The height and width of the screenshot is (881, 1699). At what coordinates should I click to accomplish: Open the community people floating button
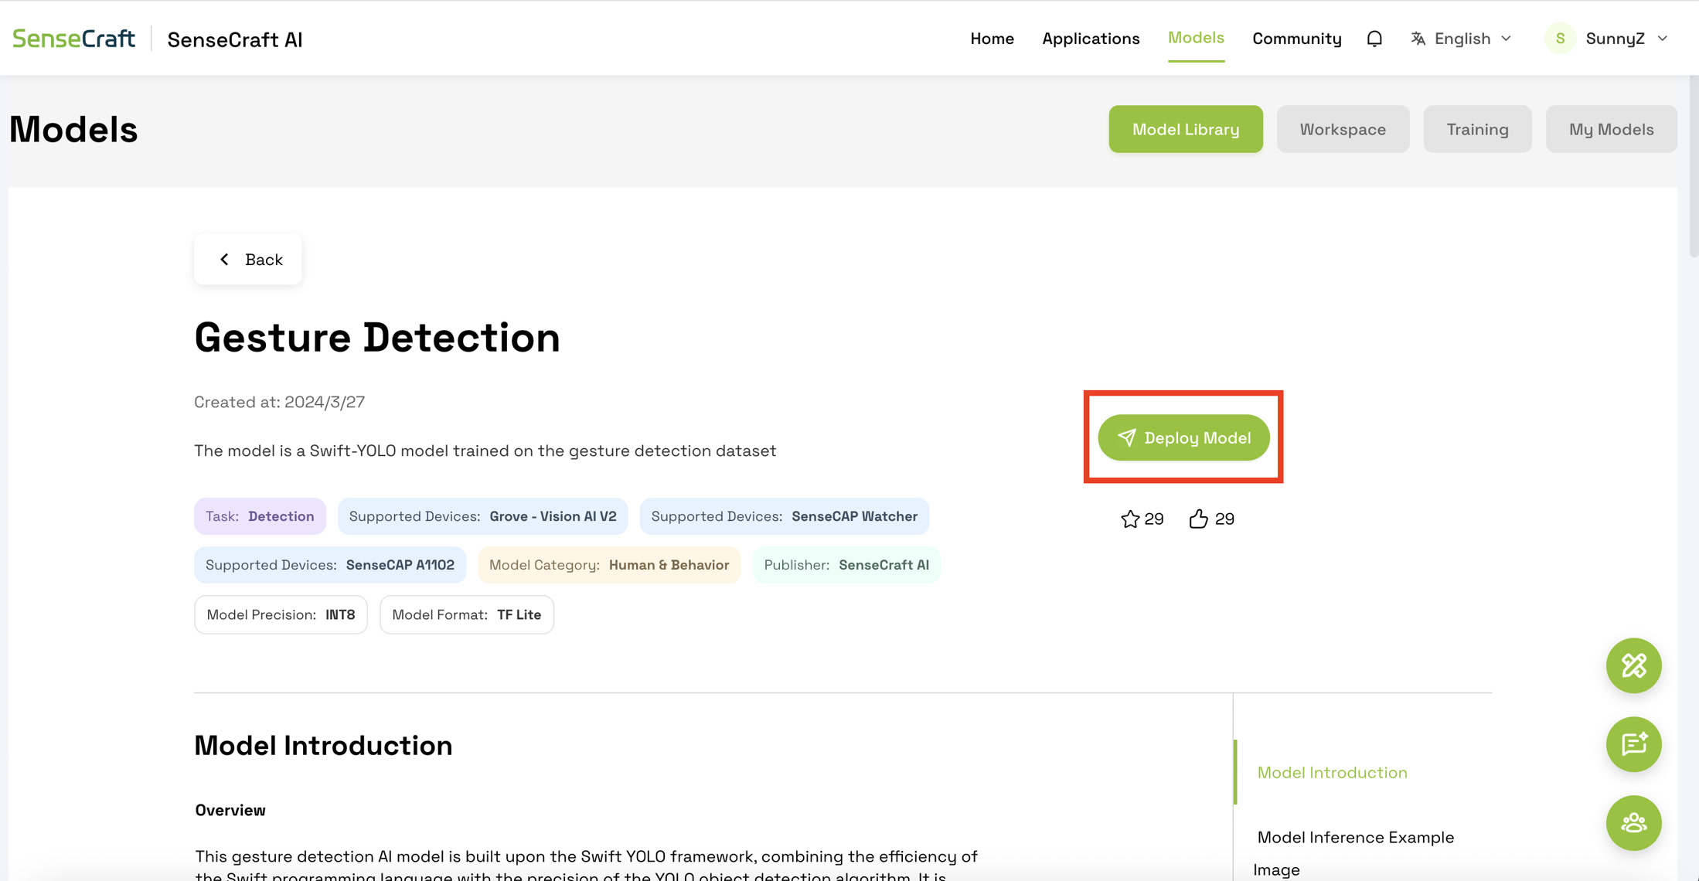click(1633, 823)
